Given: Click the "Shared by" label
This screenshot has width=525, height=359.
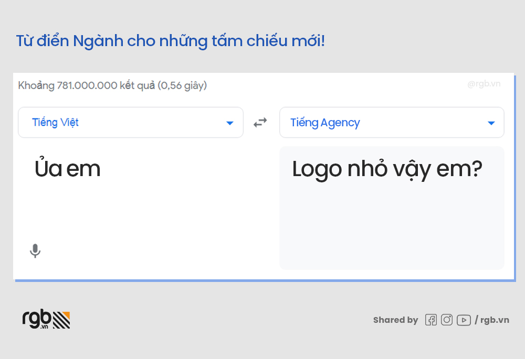Looking at the screenshot, I should pos(395,320).
